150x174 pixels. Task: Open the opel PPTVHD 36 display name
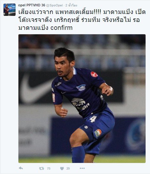pyautogui.click(x=32, y=5)
